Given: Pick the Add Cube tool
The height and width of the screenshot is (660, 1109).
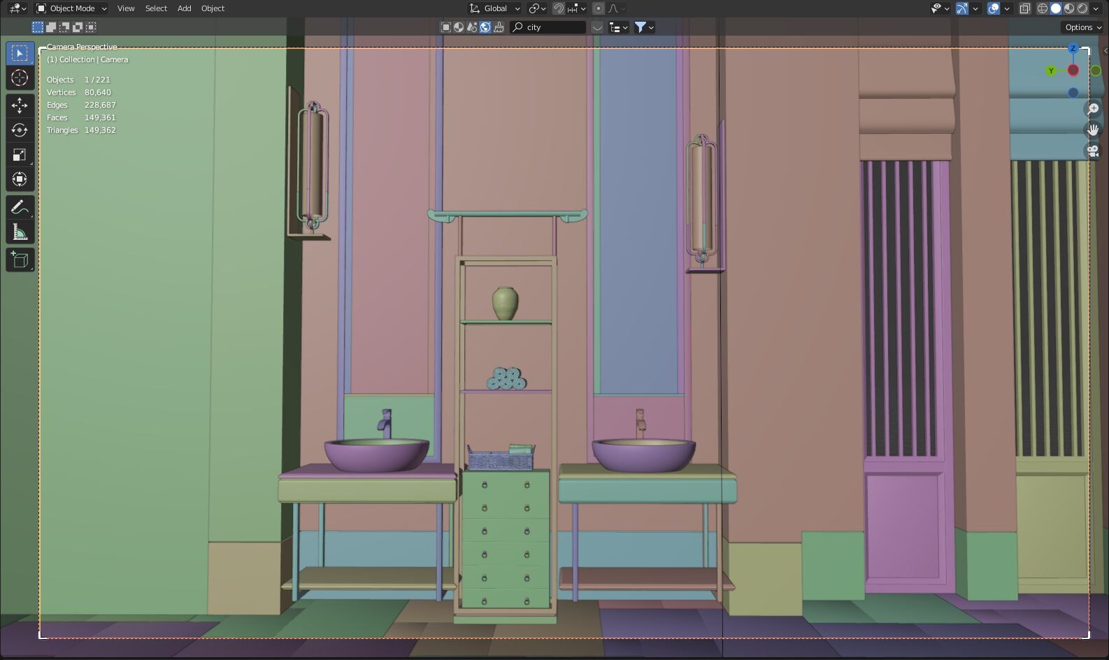Looking at the screenshot, I should [20, 260].
